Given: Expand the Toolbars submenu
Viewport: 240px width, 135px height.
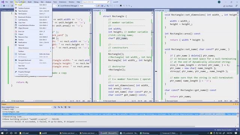Looking at the screenshot, I should click(33, 51).
